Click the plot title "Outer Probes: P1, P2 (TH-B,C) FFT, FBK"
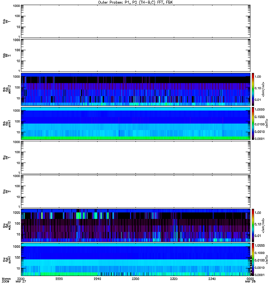The image size is (271, 289). pos(135,3)
